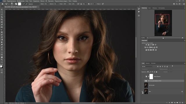
Task: Open the workspace switcher dropdown
Action: (180, 4)
